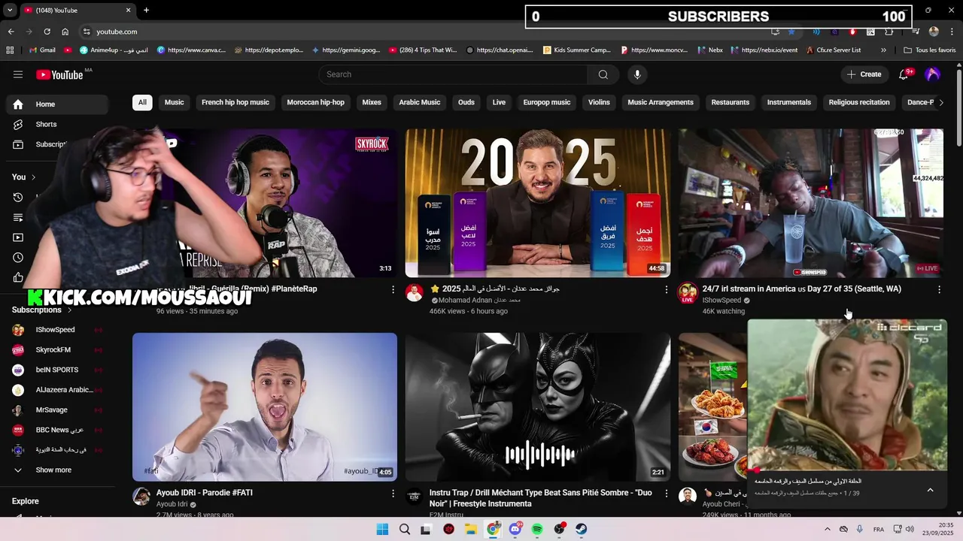This screenshot has height=541, width=963.
Task: Expand Subscriptions section chevron
Action: click(x=70, y=310)
